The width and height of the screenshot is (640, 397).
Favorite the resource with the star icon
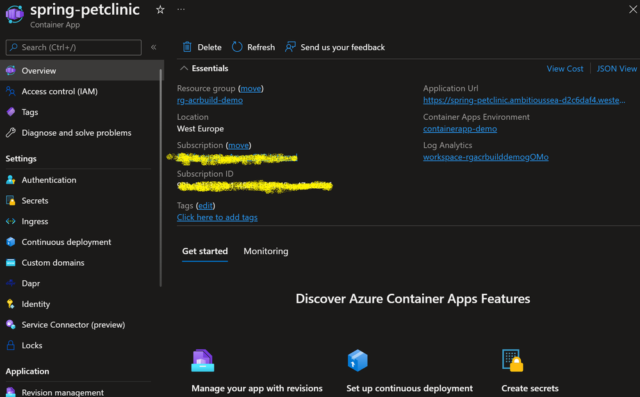click(x=160, y=10)
